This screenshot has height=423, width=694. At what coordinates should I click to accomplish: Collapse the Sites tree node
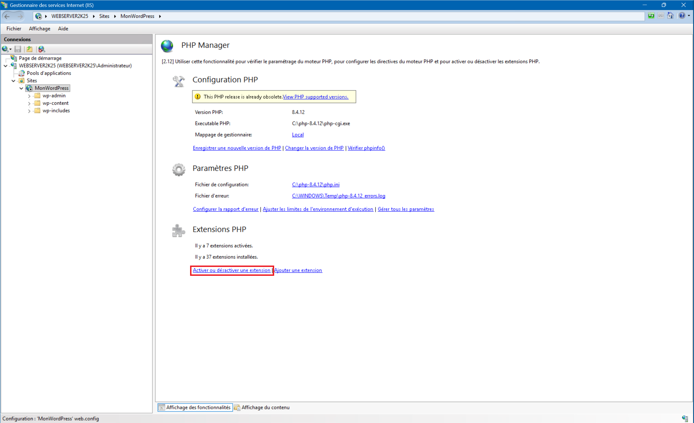pos(13,81)
